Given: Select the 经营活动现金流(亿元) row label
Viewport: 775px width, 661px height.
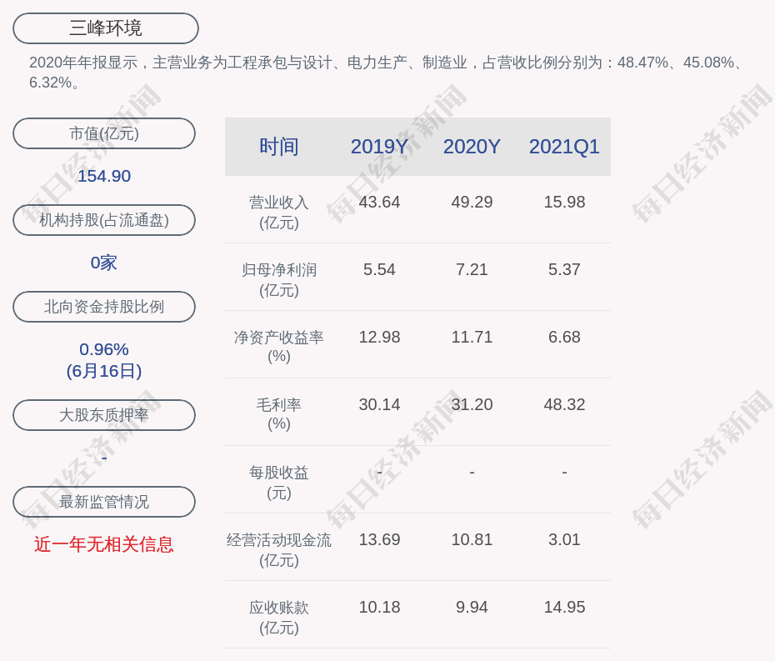Looking at the screenshot, I should click(278, 549).
